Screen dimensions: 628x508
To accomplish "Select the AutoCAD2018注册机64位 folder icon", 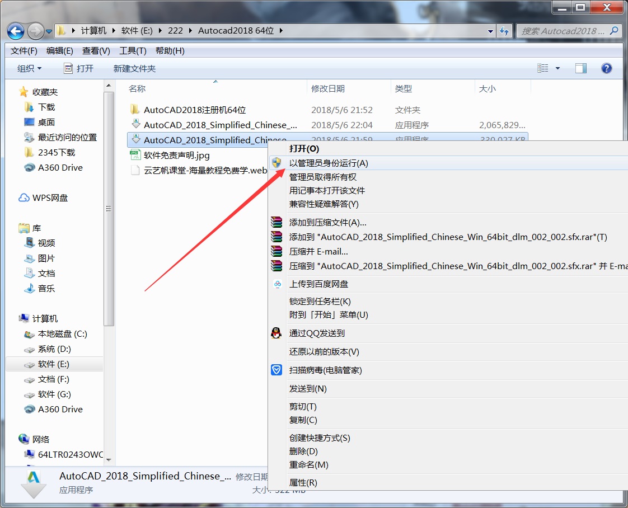I will (135, 110).
